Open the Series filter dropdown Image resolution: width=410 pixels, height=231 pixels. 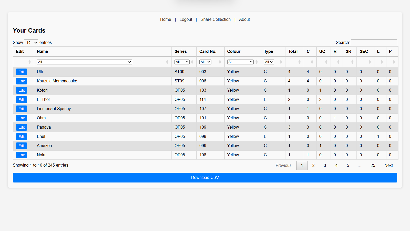click(x=182, y=62)
